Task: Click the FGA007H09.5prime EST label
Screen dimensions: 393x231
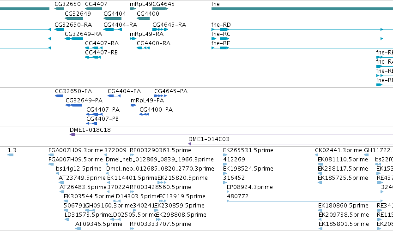Action: (x=76, y=160)
